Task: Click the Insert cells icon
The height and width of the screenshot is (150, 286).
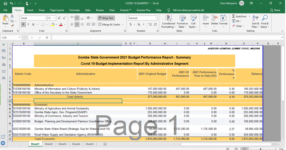Action: (206, 18)
